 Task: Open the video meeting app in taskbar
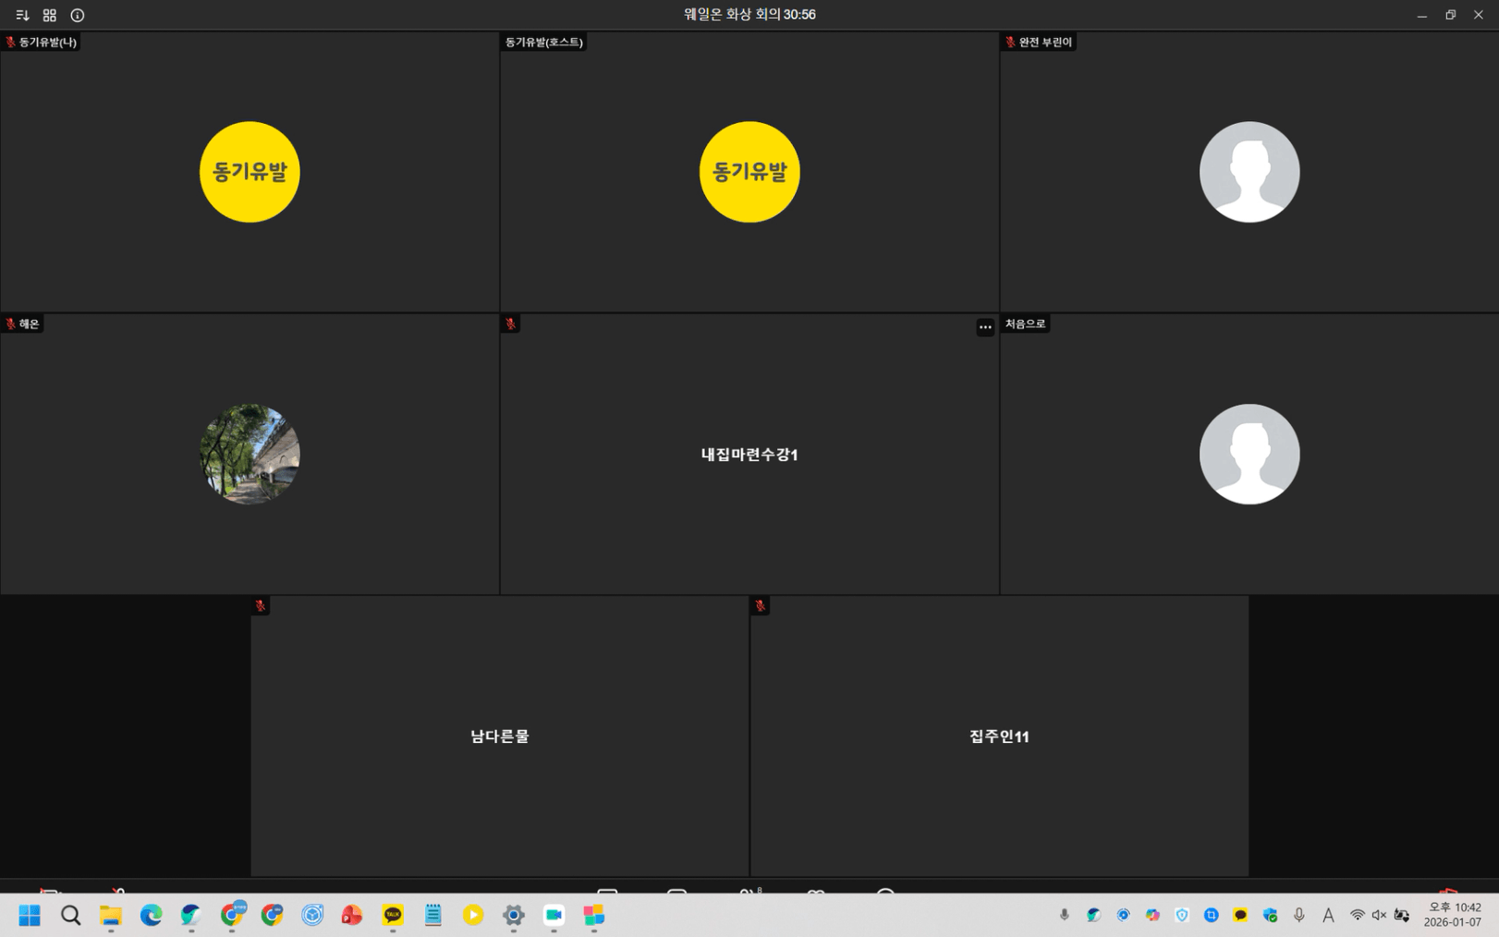[554, 915]
